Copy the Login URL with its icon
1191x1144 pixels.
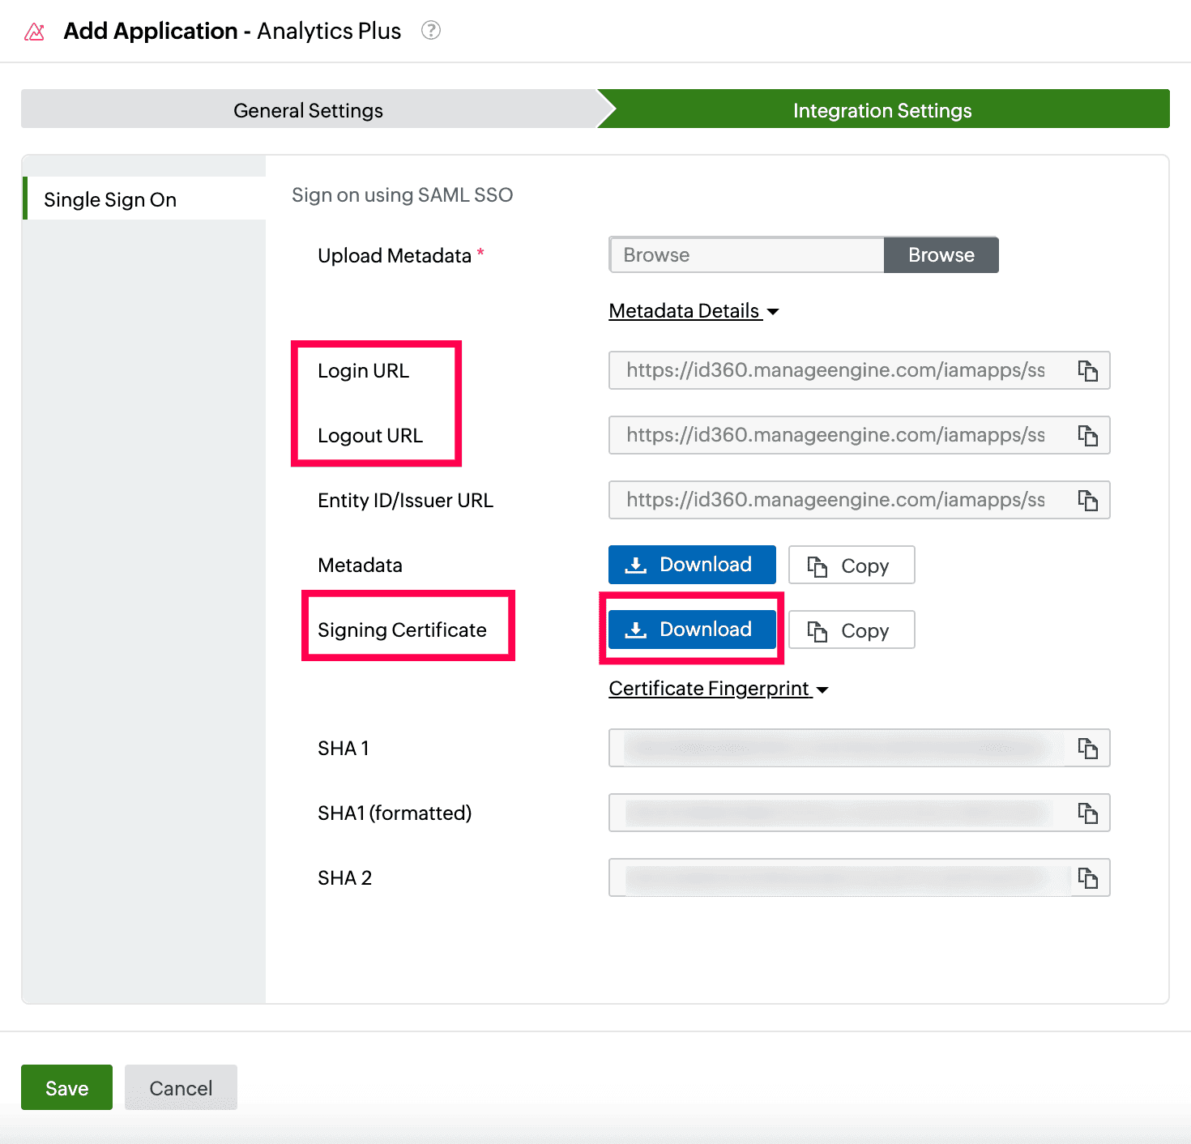1087,371
